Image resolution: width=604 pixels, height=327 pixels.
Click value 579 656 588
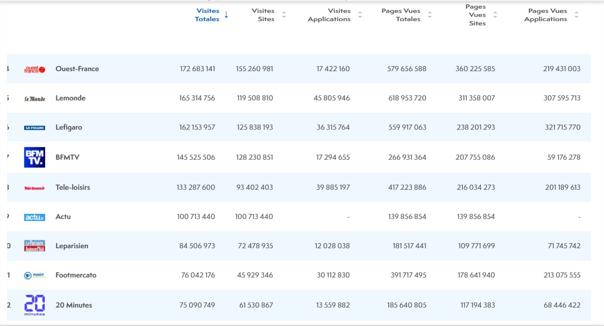pyautogui.click(x=407, y=69)
